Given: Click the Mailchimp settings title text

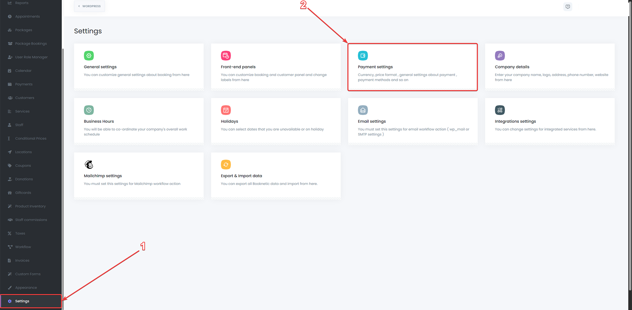Looking at the screenshot, I should (103, 176).
